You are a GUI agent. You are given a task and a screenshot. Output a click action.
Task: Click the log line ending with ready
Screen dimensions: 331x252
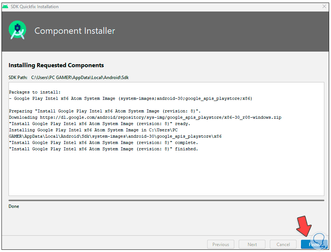tap(99, 124)
